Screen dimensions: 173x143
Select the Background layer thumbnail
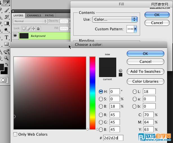(24, 36)
